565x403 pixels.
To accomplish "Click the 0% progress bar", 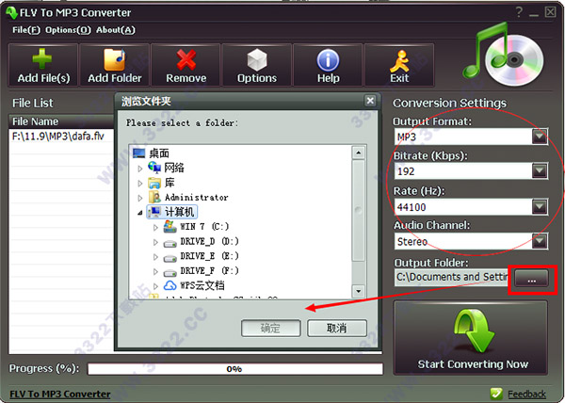I will (x=234, y=369).
